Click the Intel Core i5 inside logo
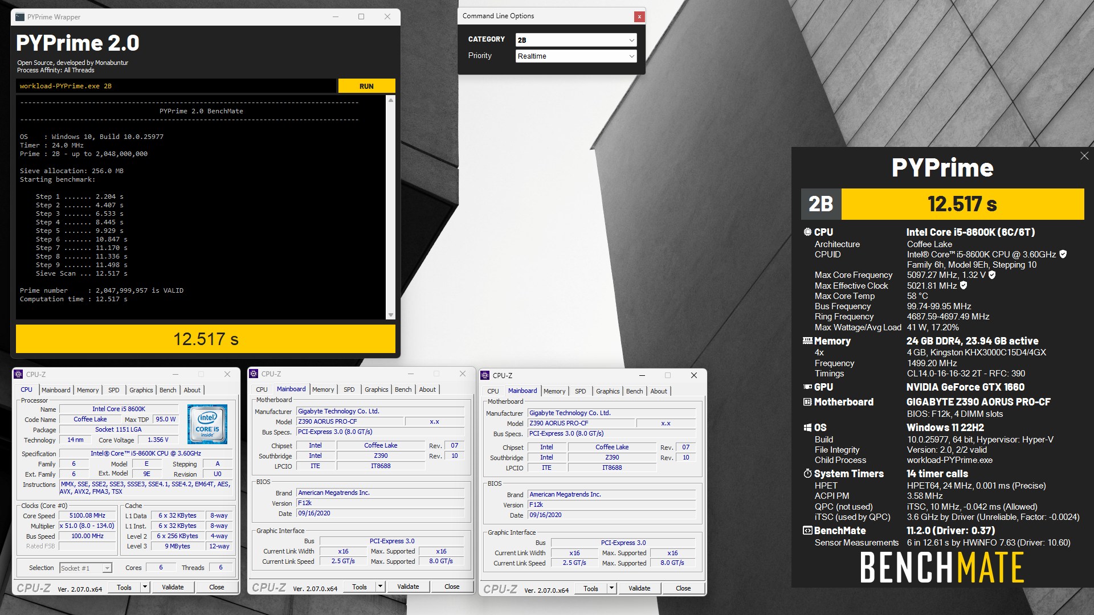 coord(207,424)
